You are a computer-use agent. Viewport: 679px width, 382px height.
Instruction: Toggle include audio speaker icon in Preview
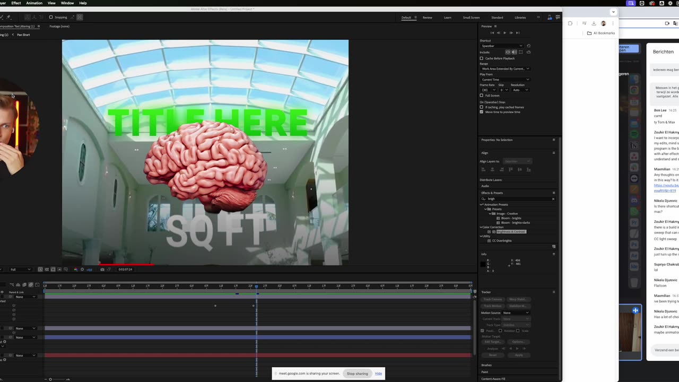click(x=514, y=52)
